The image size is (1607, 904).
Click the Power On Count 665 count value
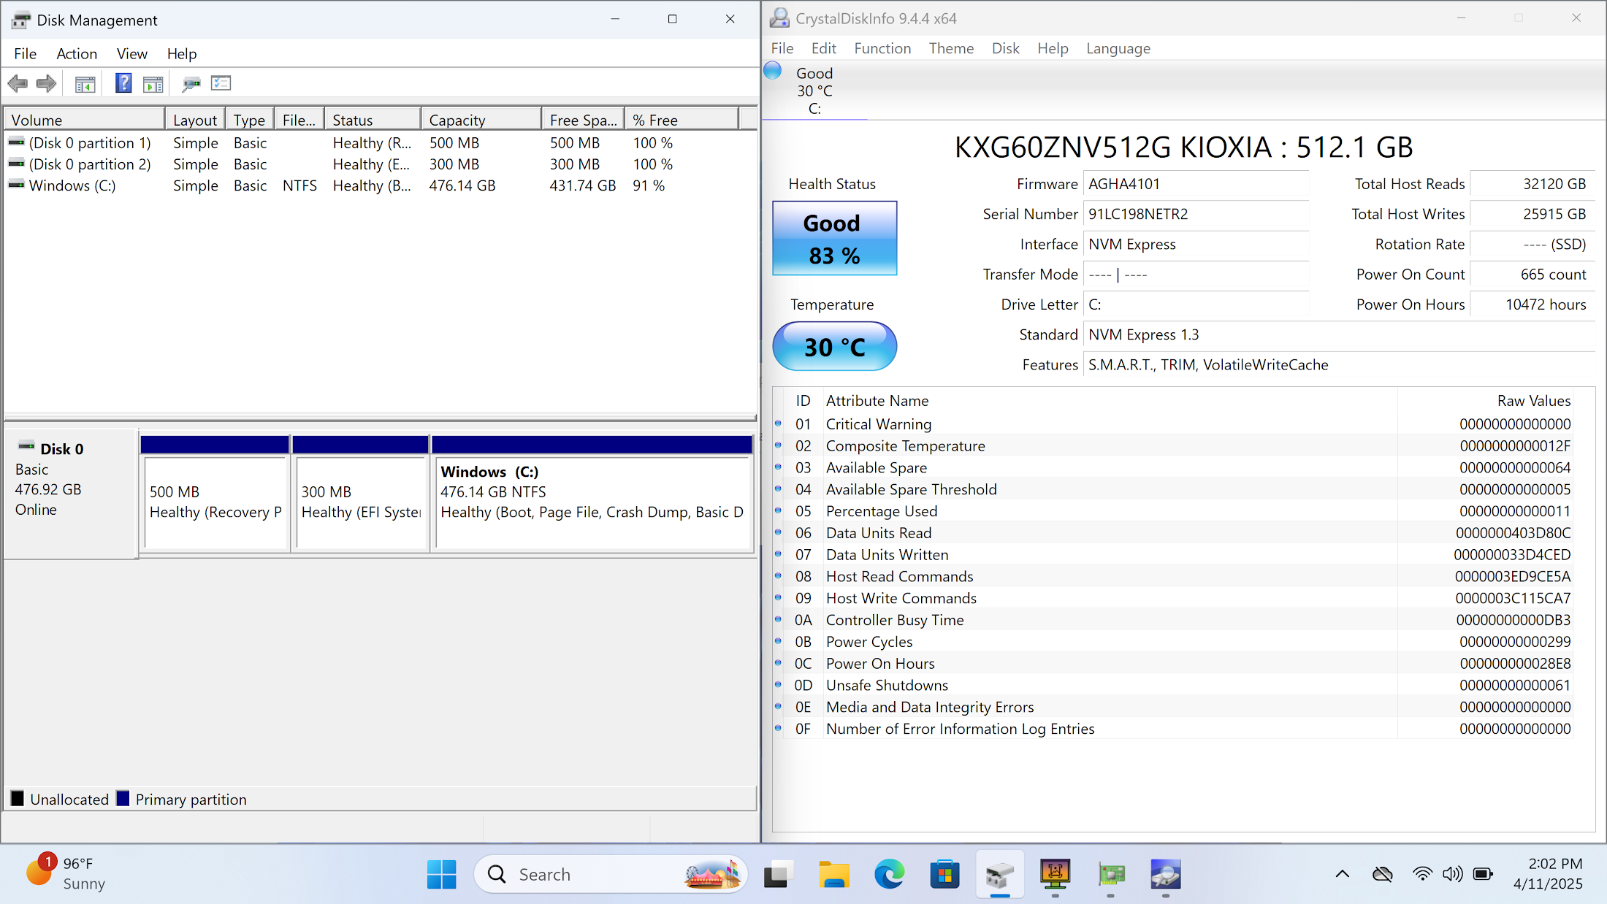(x=1532, y=275)
